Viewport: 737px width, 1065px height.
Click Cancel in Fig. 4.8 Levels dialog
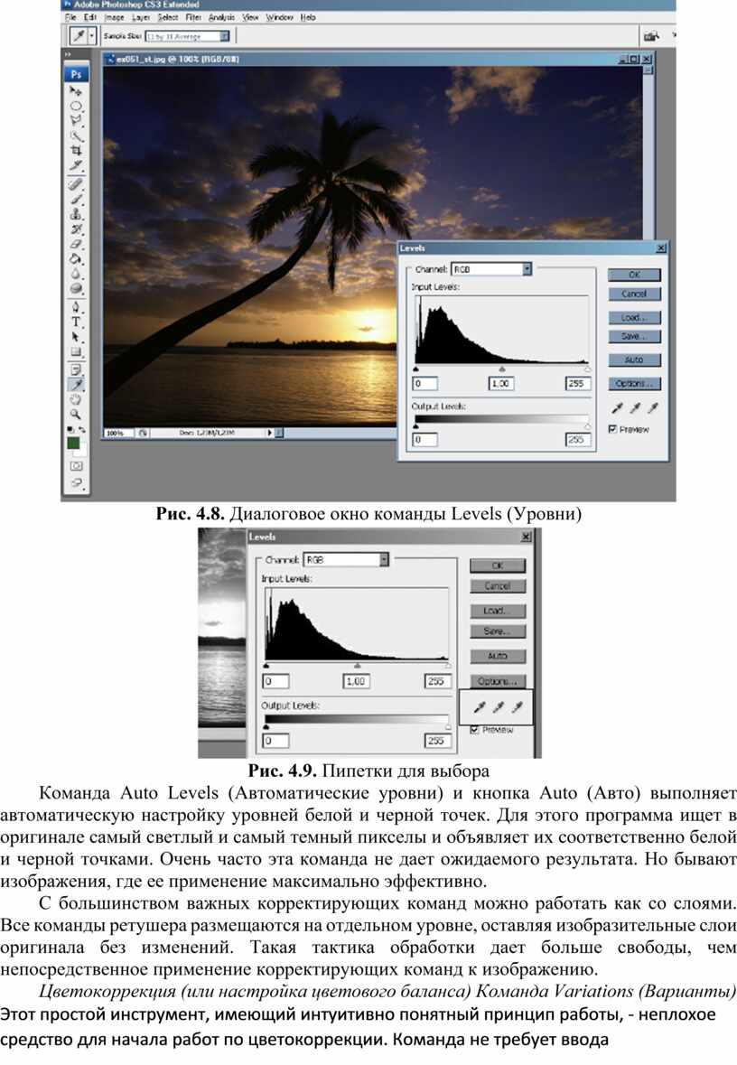click(634, 294)
